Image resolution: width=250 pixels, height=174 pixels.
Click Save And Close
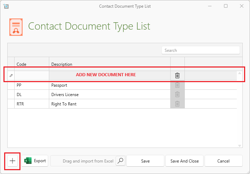tap(184, 161)
